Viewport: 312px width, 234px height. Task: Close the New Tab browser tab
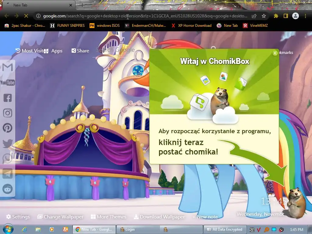point(70,5)
